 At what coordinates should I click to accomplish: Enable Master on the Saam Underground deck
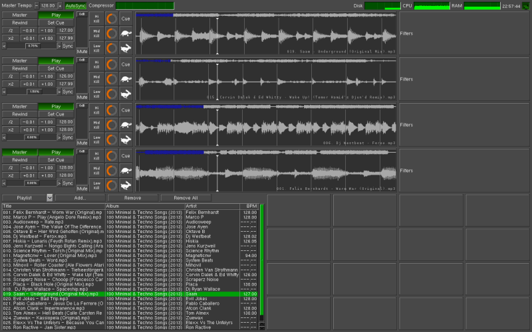(20, 15)
